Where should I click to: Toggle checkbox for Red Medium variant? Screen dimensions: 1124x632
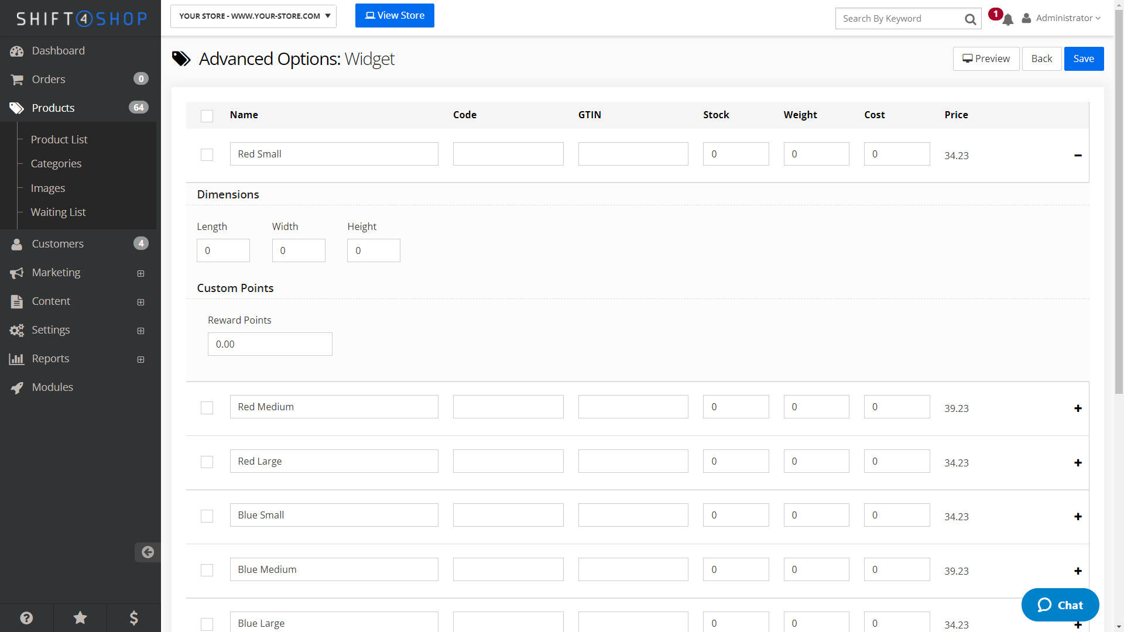[207, 407]
